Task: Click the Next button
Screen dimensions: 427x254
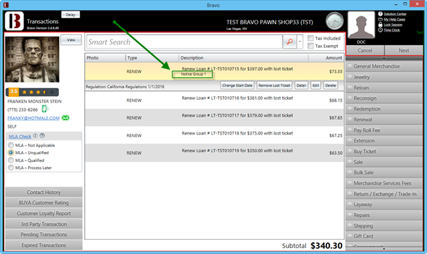Action: (404, 51)
